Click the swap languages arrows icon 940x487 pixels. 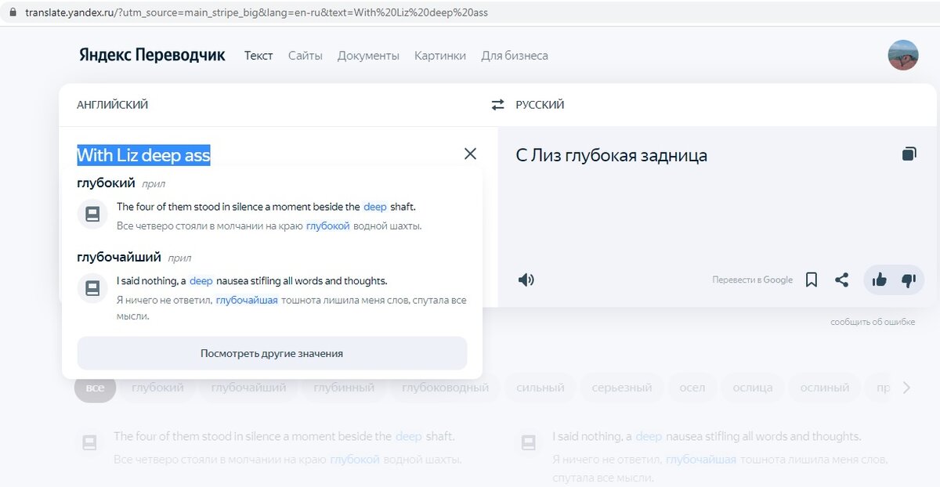click(499, 103)
